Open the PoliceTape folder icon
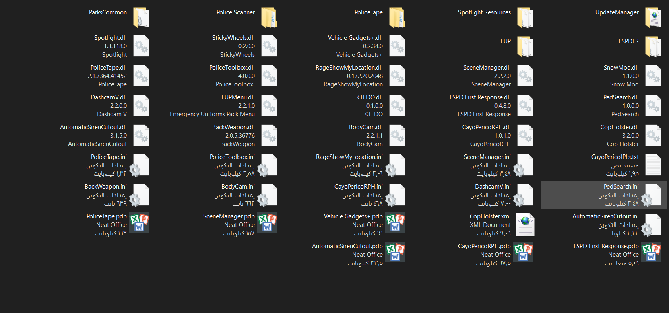The image size is (669, 313). pos(397,17)
